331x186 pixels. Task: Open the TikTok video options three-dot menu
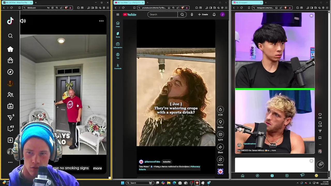click(x=101, y=21)
